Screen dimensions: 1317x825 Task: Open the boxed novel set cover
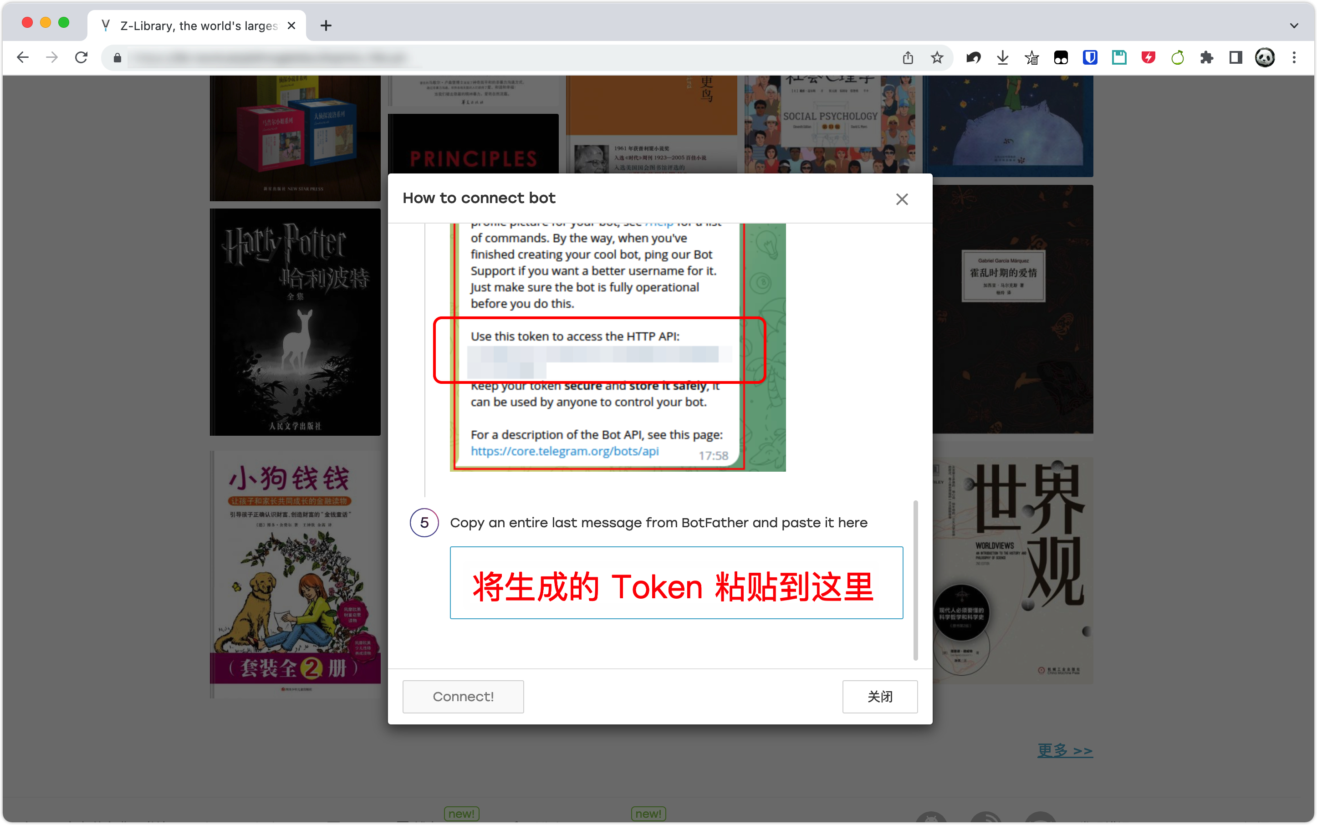[295, 138]
